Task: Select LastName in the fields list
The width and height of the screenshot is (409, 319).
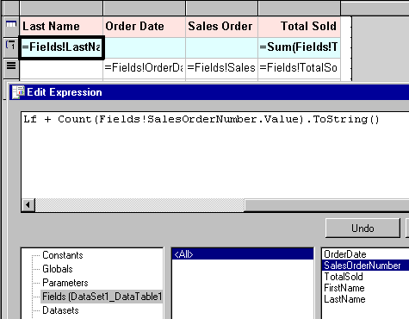Action: pyautogui.click(x=344, y=299)
